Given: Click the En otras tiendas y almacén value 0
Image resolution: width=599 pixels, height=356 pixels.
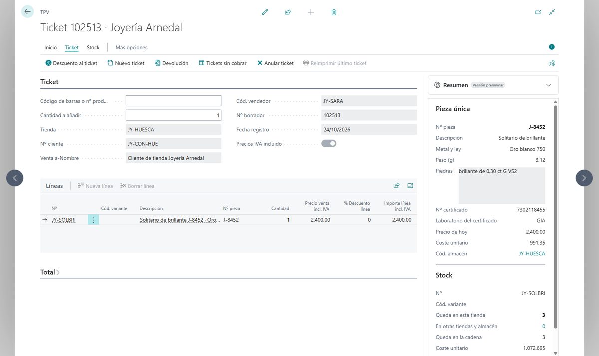Looking at the screenshot, I should point(544,326).
